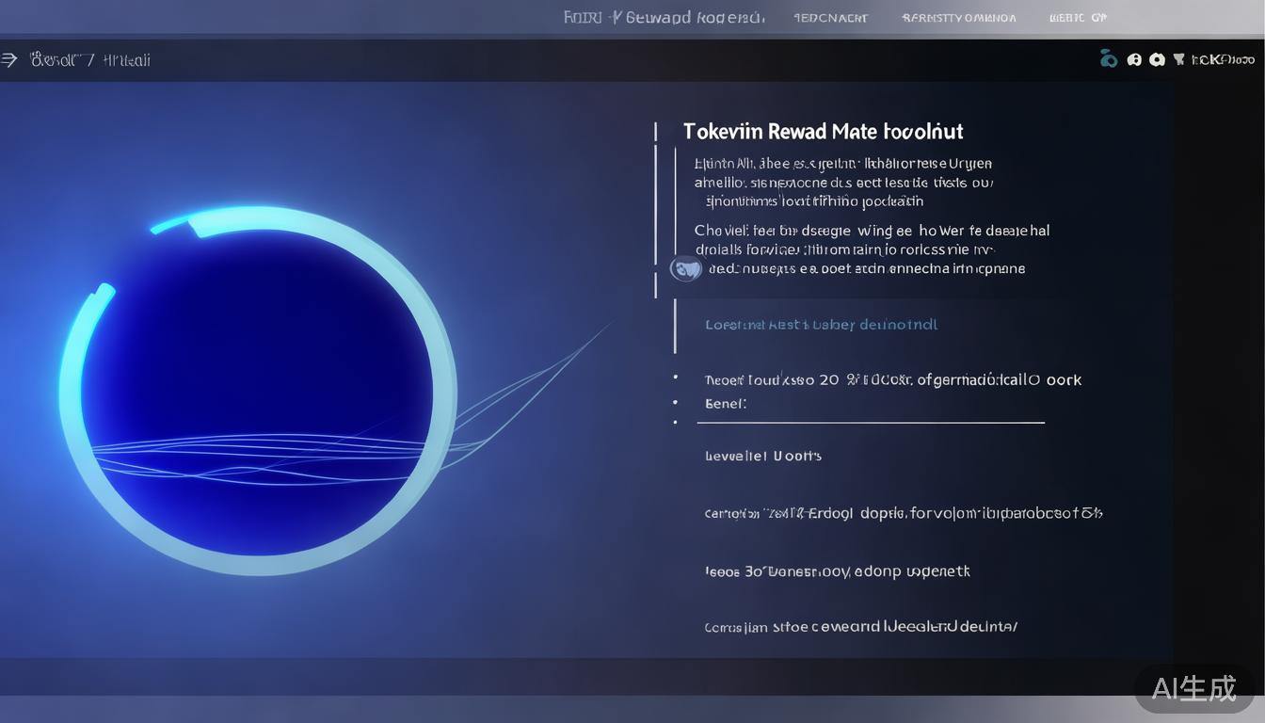The width and height of the screenshot is (1265, 723).
Task: Click the "Levelel Uoots" list entry
Action: [x=762, y=456]
